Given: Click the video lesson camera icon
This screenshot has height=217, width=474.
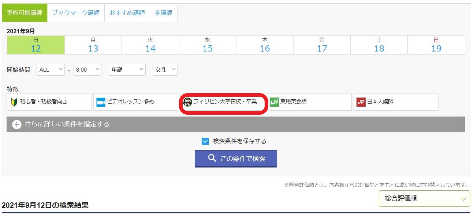Looking at the screenshot, I should [x=101, y=102].
